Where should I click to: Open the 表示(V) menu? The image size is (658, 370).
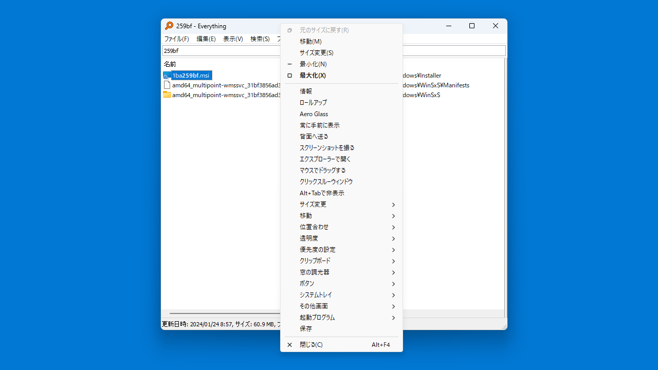click(233, 39)
